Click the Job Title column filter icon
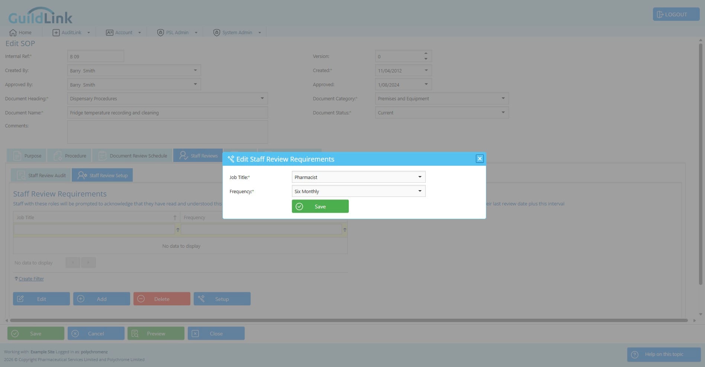705x367 pixels. 178,230
